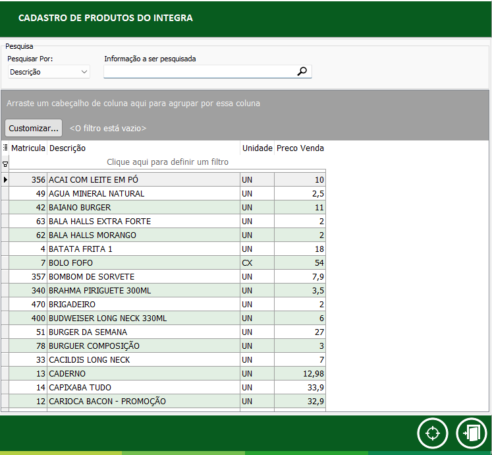
Task: Click price cell 12,98 for CADERNO
Action: point(300,373)
